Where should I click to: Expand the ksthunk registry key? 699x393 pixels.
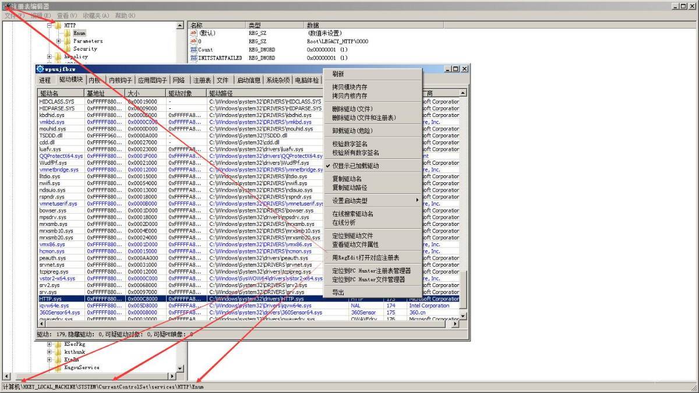point(50,352)
